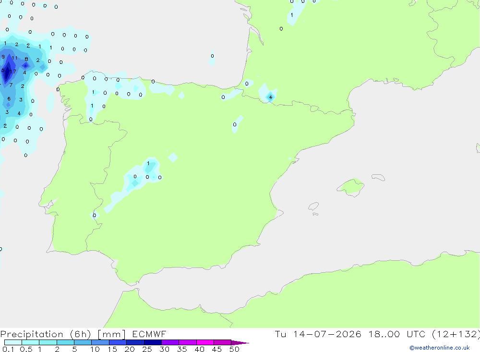This screenshot has height=352, width=480.
Task: Click the ECMWF model label
Action: click(149, 334)
